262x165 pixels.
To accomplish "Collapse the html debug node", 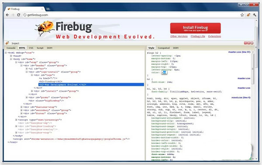I will click(6, 53).
